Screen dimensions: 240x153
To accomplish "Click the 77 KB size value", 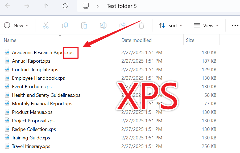I will point(210,104).
